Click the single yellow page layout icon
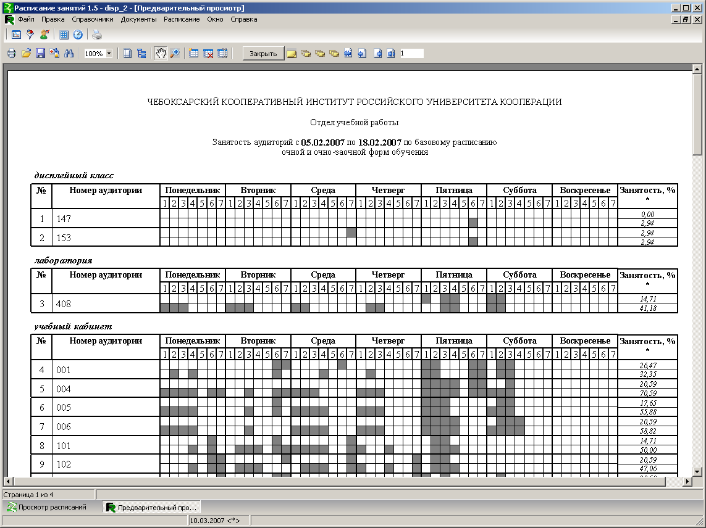The width and height of the screenshot is (706, 528). pyautogui.click(x=292, y=54)
